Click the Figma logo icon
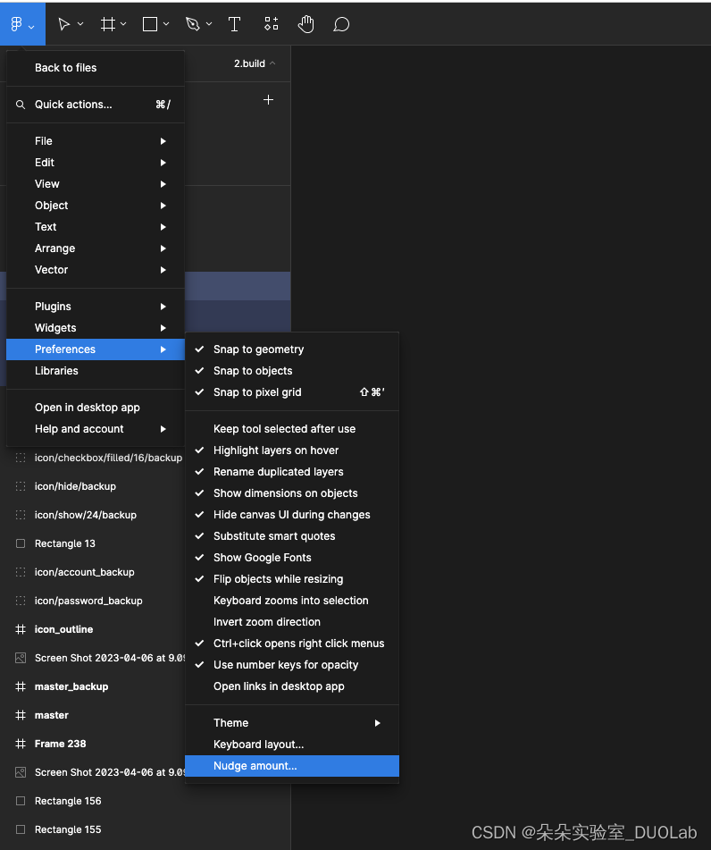The width and height of the screenshot is (711, 850). click(x=17, y=24)
